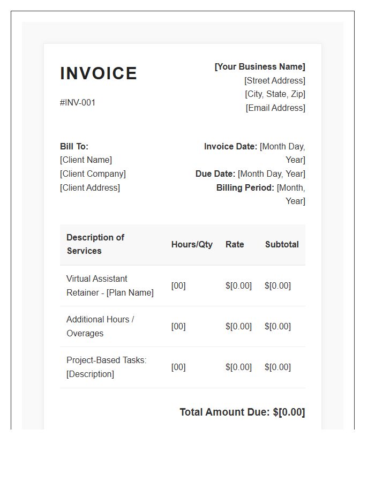Click the Invoice Date: label
375x482 pixels.
tap(230, 146)
